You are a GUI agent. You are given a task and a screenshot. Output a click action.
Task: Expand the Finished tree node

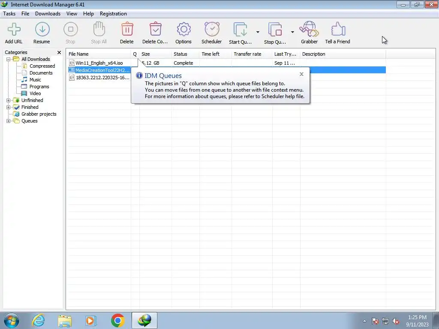click(x=9, y=107)
